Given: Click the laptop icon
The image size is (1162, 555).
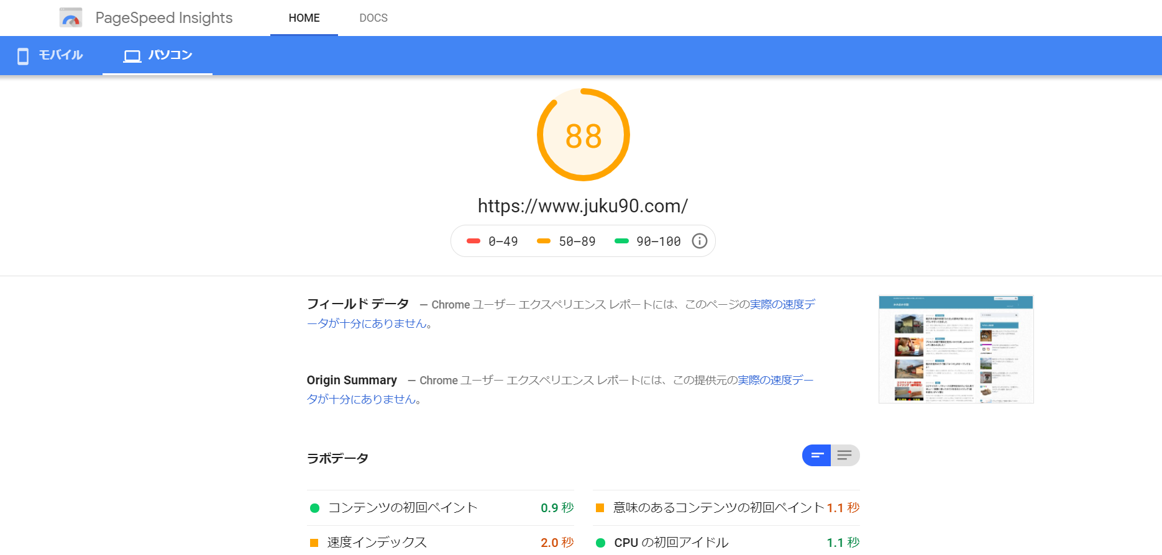Looking at the screenshot, I should (x=132, y=56).
